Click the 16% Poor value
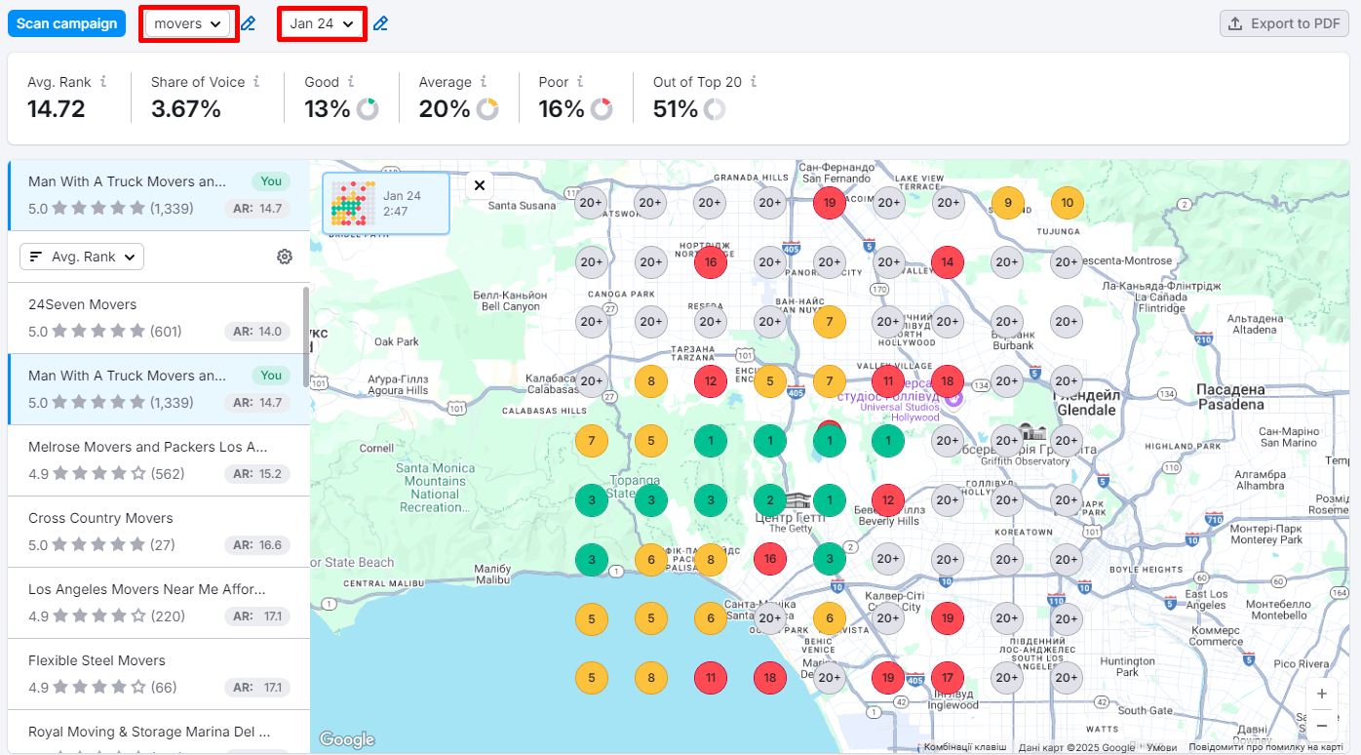The width and height of the screenshot is (1361, 755). pos(562,109)
